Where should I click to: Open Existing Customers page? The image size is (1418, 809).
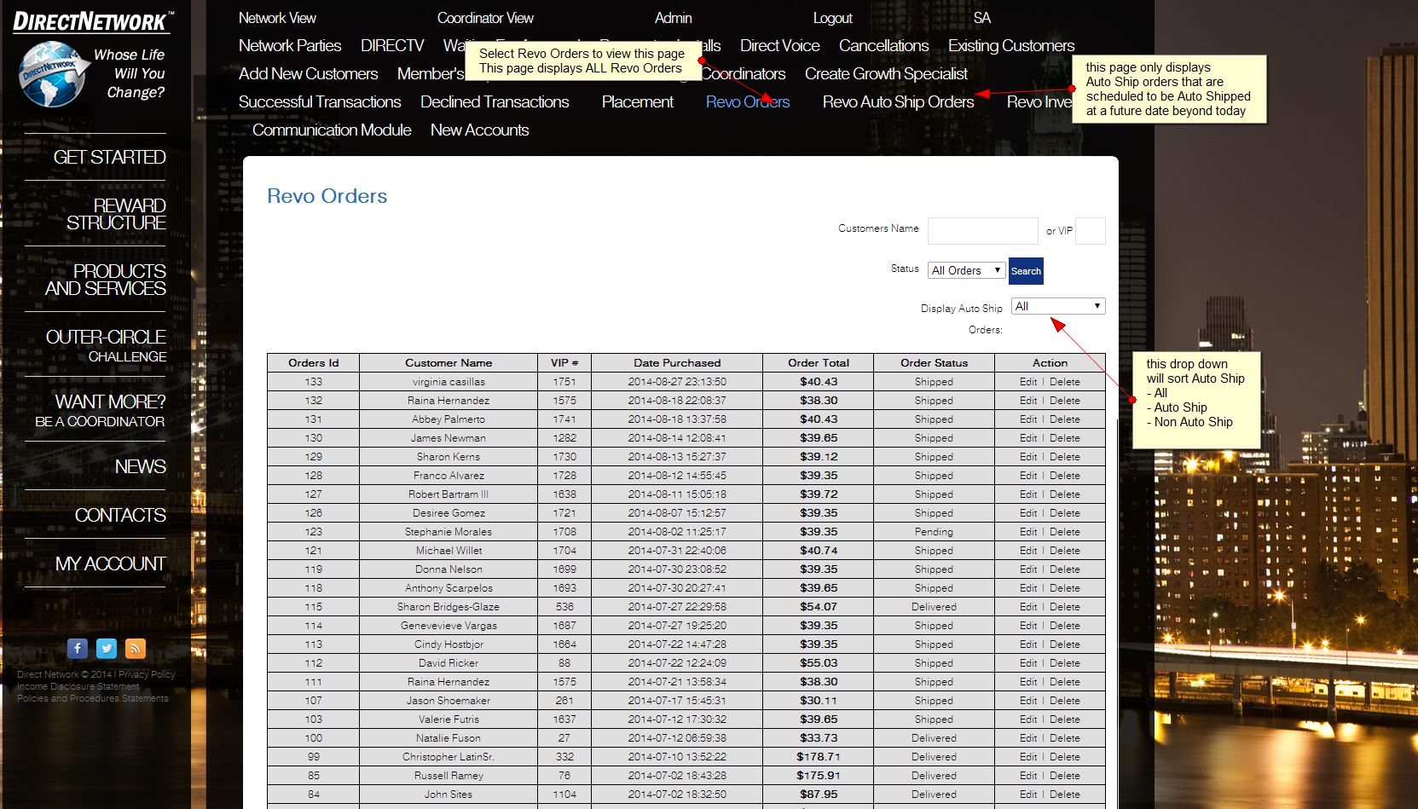click(x=1011, y=46)
